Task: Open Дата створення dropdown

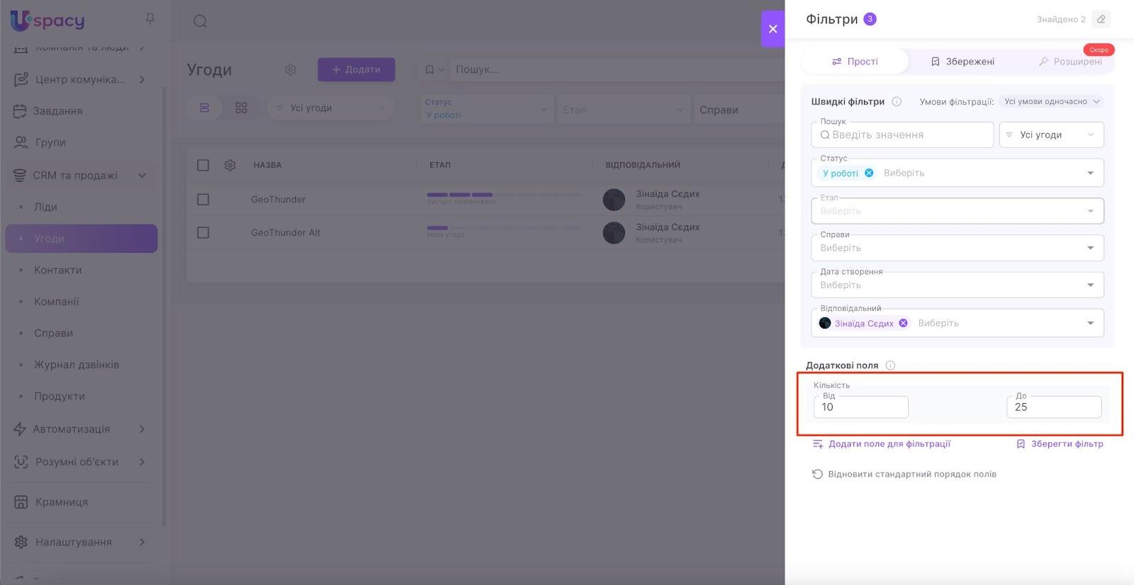Action: 958,285
